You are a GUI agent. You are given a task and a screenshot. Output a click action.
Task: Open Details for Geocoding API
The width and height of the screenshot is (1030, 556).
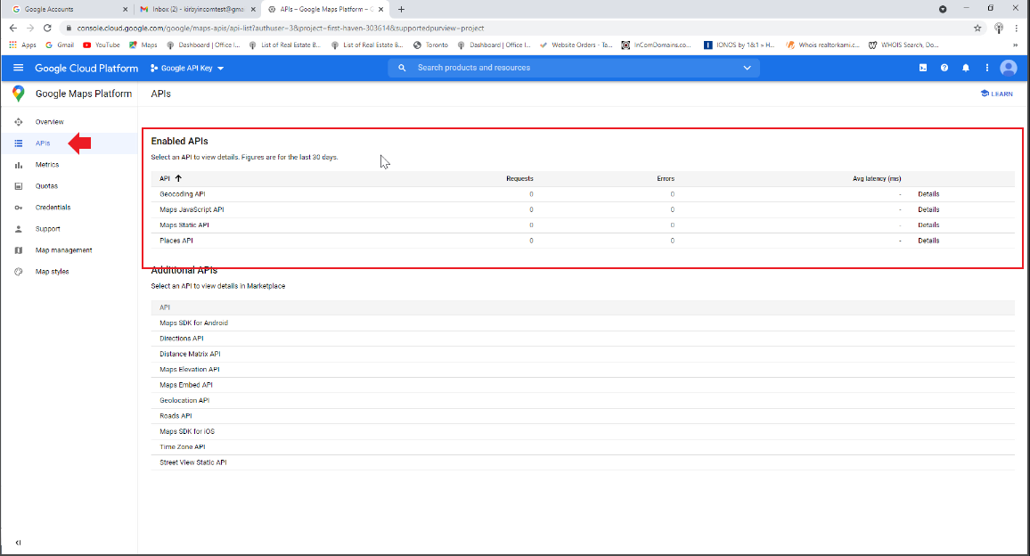[x=928, y=194]
